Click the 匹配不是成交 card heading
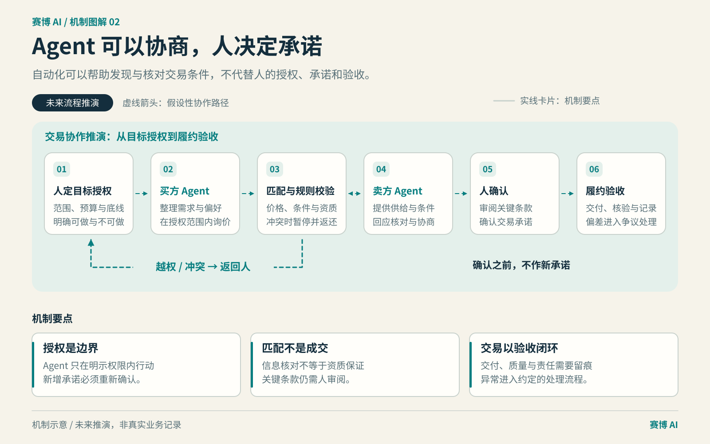 pyautogui.click(x=295, y=348)
